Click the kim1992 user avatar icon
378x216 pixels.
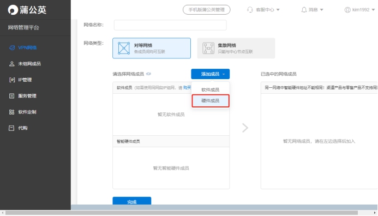point(347,10)
